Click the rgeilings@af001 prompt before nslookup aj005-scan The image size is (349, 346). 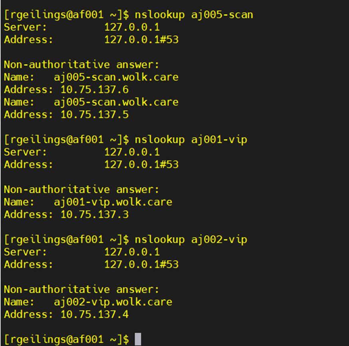(66, 15)
